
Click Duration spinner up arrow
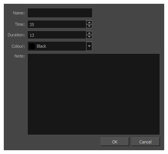[89, 33]
